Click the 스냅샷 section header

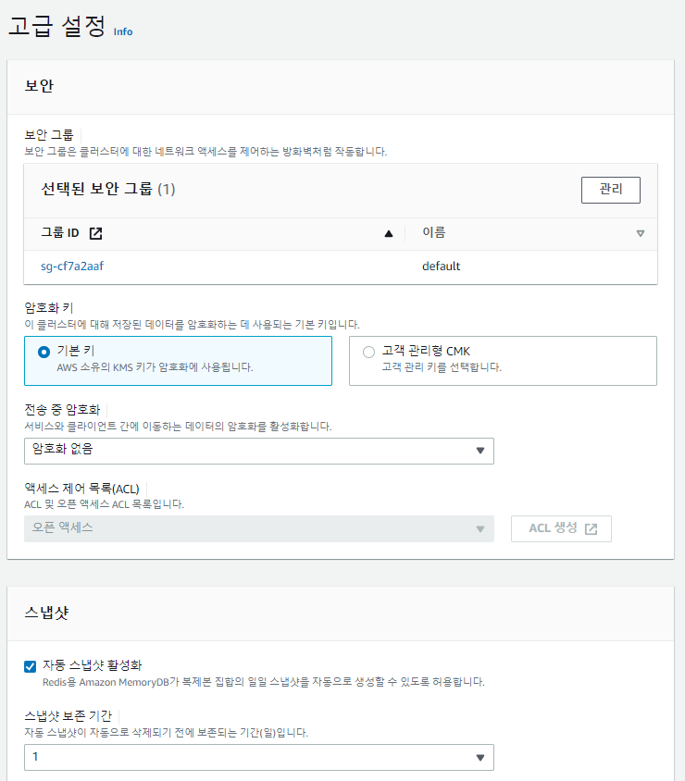(46, 613)
